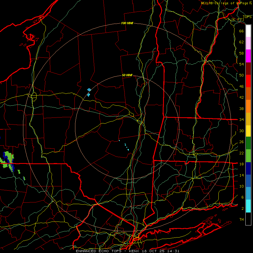Click the "34" legend value

[241, 120]
